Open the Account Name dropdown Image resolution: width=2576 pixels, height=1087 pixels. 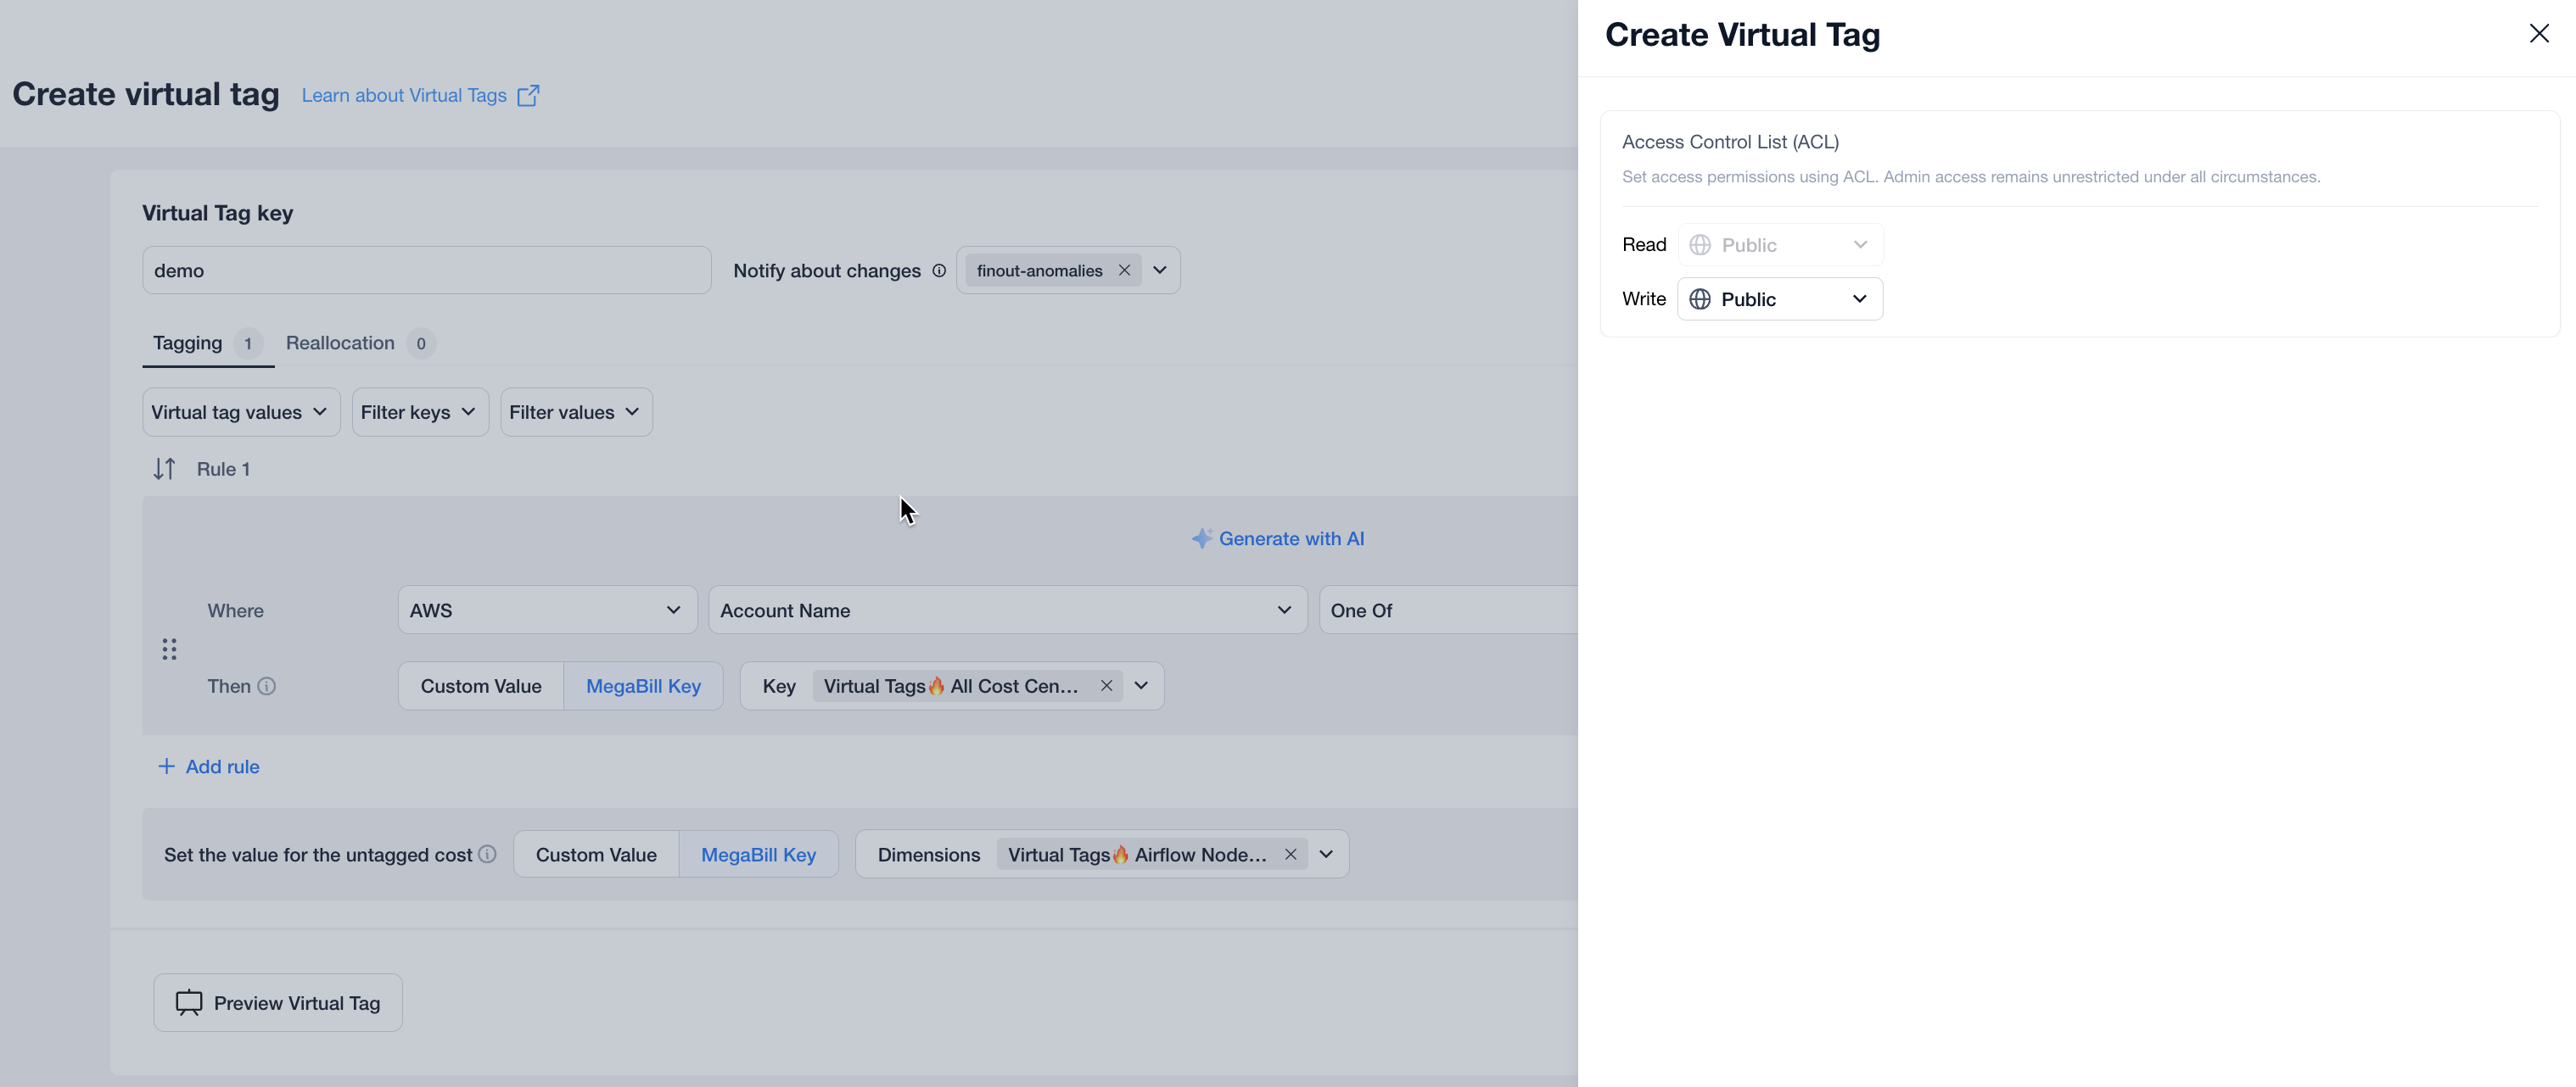pyautogui.click(x=1006, y=610)
